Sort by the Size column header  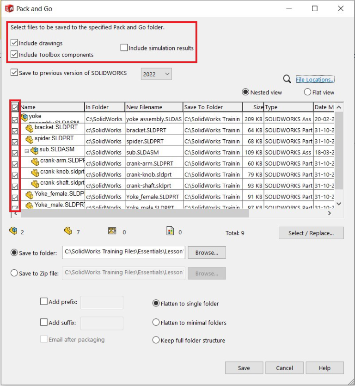[x=253, y=107]
